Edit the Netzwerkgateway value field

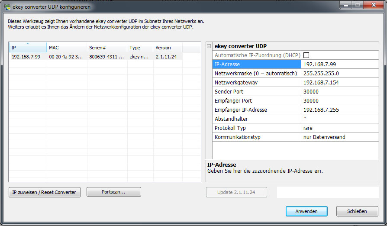tap(339, 83)
